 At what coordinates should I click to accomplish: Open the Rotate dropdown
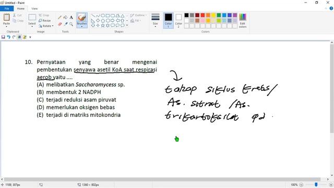46,26
